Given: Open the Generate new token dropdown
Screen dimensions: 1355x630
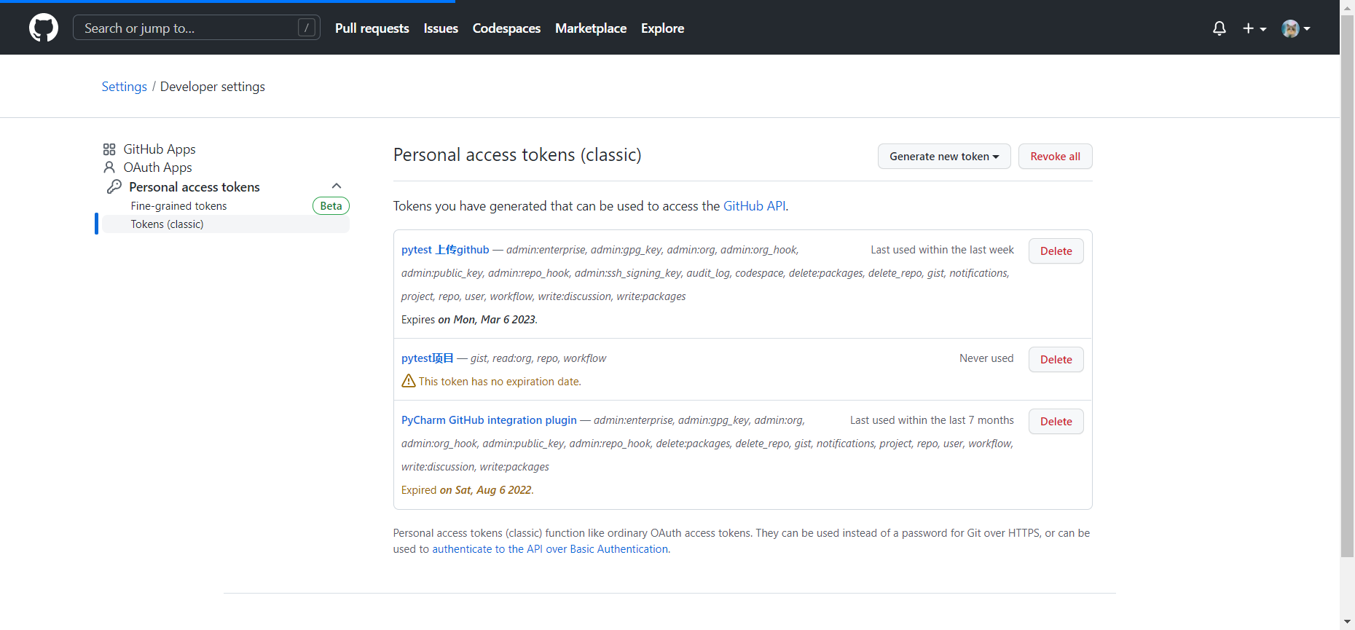Looking at the screenshot, I should (x=944, y=157).
